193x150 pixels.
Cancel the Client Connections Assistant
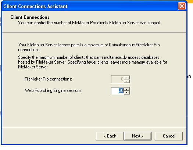[169, 136]
